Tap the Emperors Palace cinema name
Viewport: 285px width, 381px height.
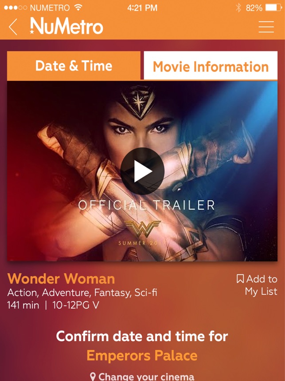tap(142, 356)
